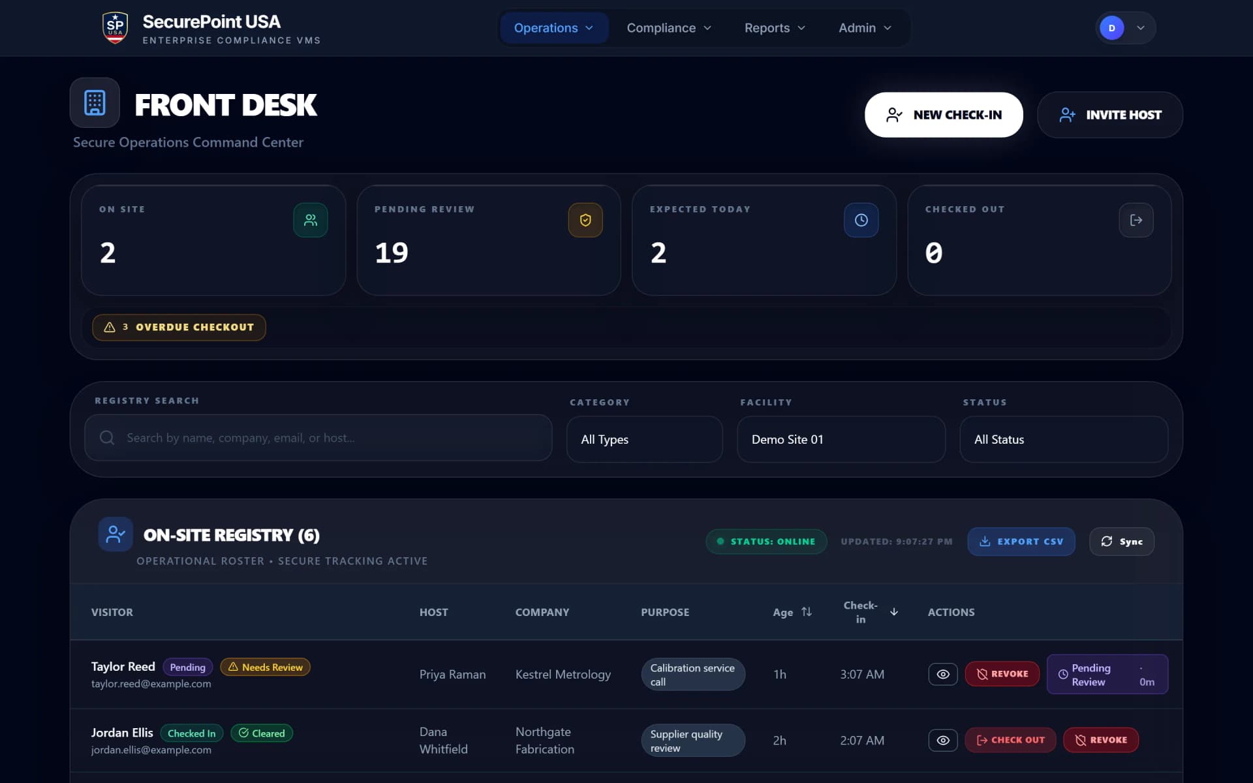Revoke Jordan Ellis's access

[1101, 740]
